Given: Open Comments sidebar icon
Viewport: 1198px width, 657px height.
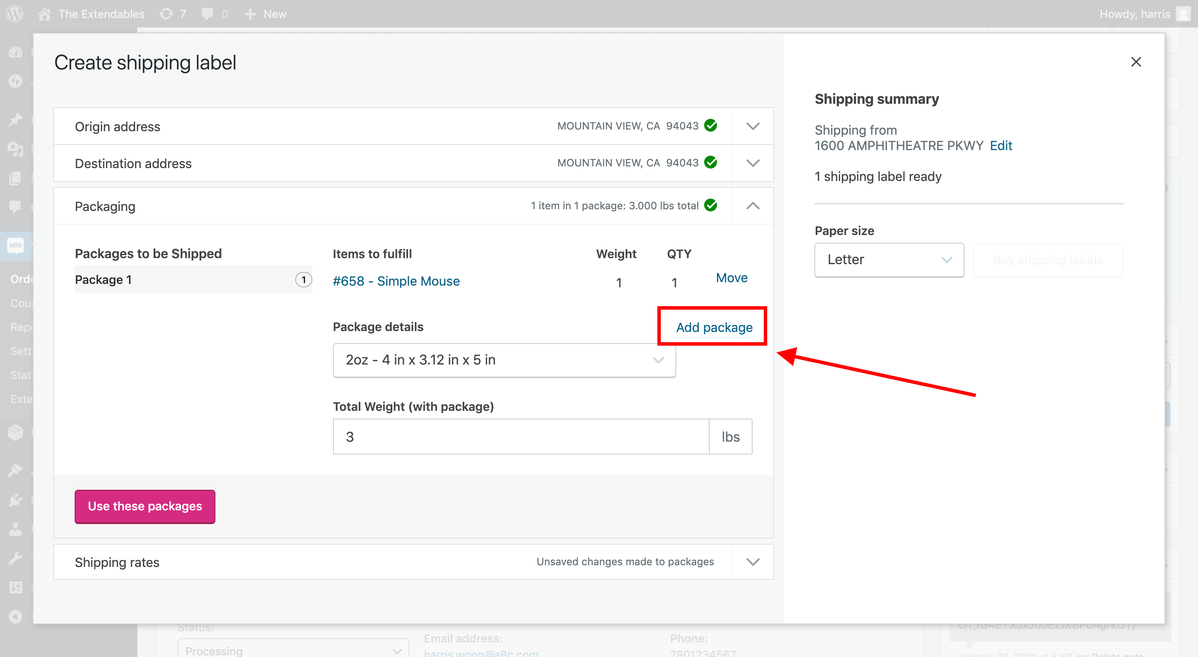Looking at the screenshot, I should pyautogui.click(x=15, y=206).
